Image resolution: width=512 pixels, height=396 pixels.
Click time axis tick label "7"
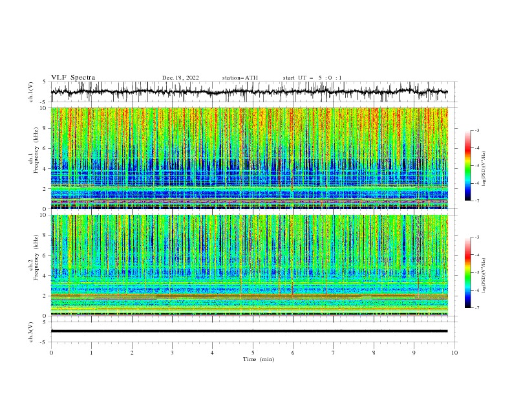pos(334,353)
